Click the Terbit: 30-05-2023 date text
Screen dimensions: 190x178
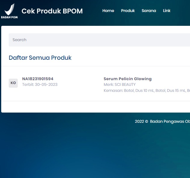pos(40,85)
